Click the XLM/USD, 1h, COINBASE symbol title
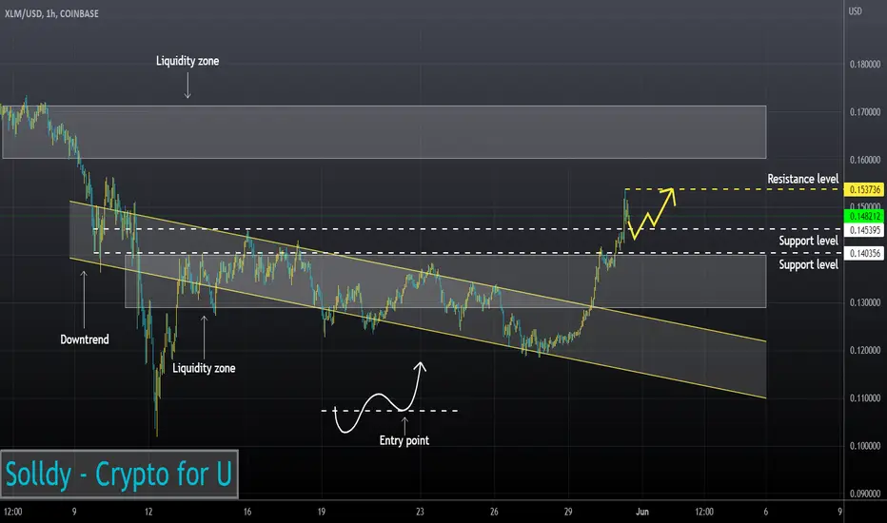The width and height of the screenshot is (887, 523). (x=51, y=13)
